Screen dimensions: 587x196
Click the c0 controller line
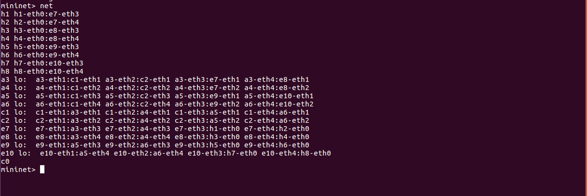(x=5, y=161)
